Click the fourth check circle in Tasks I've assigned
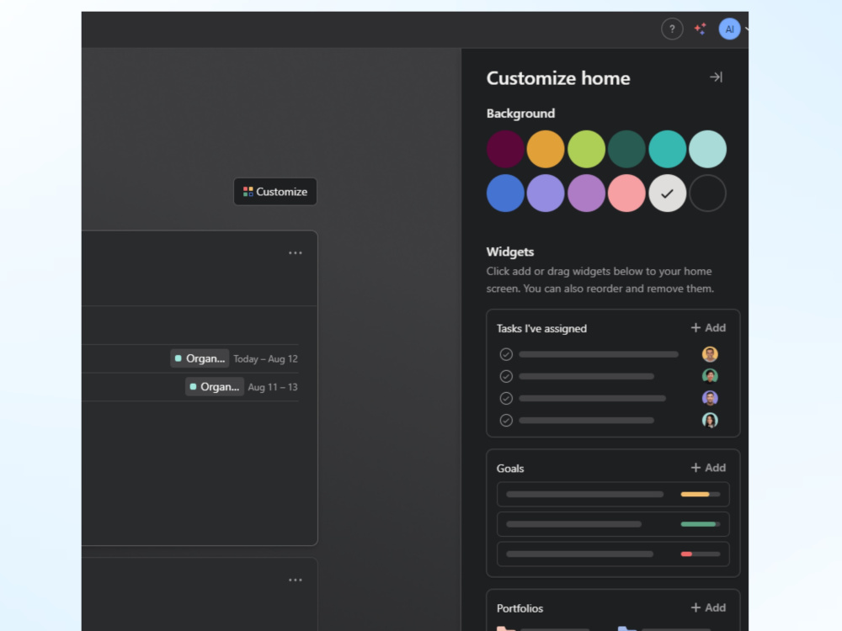842x631 pixels. coord(506,420)
